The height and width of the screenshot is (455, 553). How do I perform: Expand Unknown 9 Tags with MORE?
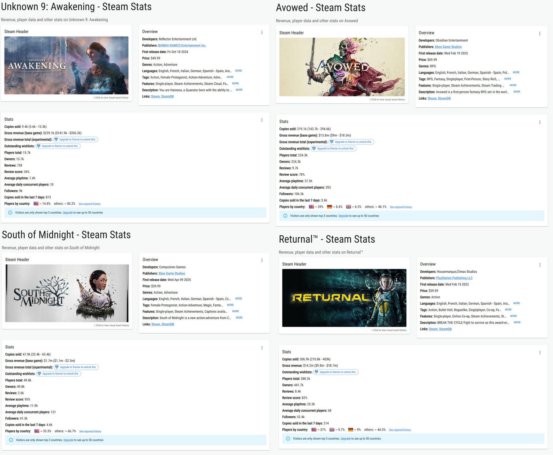(230, 77)
